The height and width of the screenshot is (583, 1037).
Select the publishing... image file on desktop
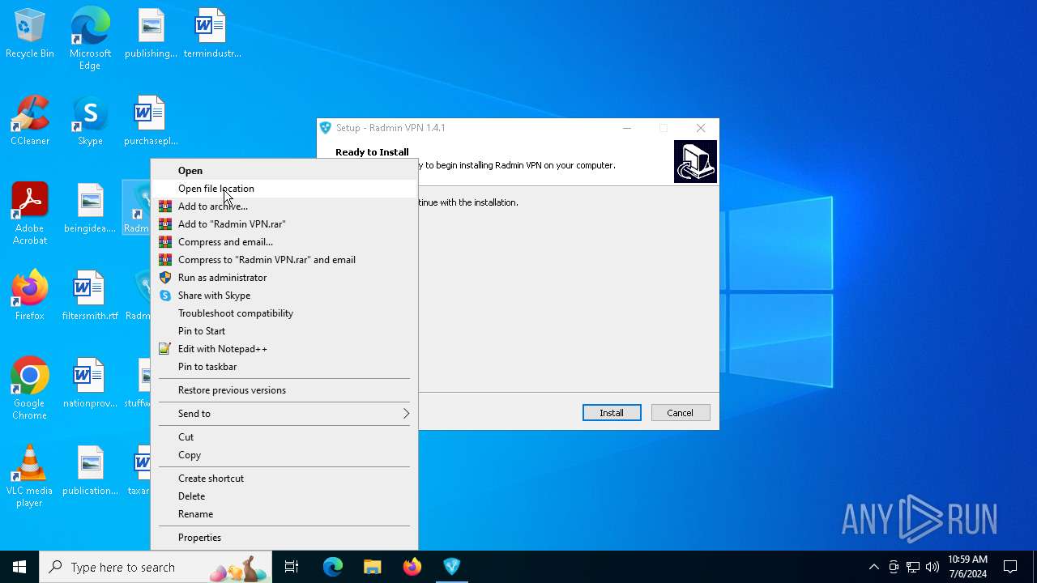(x=151, y=34)
